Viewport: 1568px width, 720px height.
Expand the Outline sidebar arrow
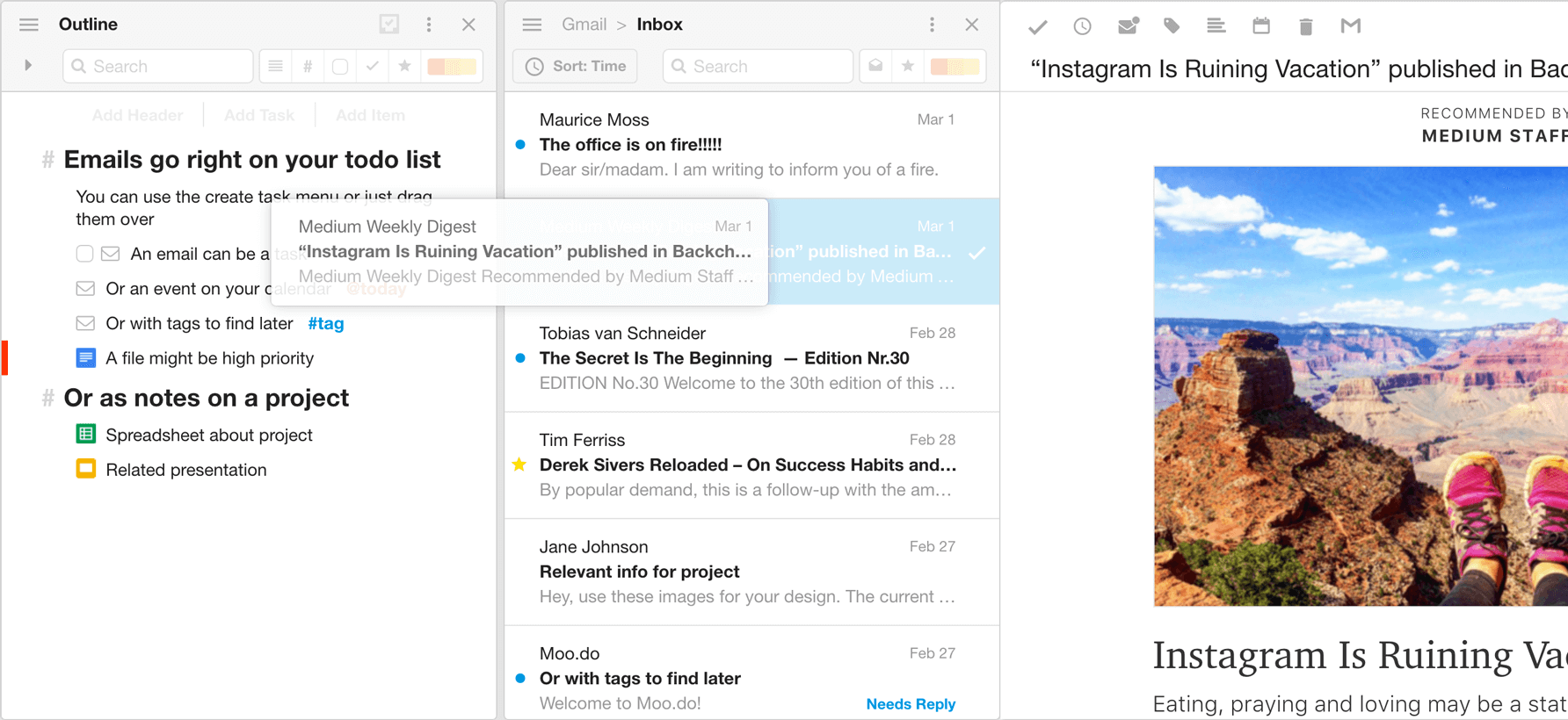(28, 66)
